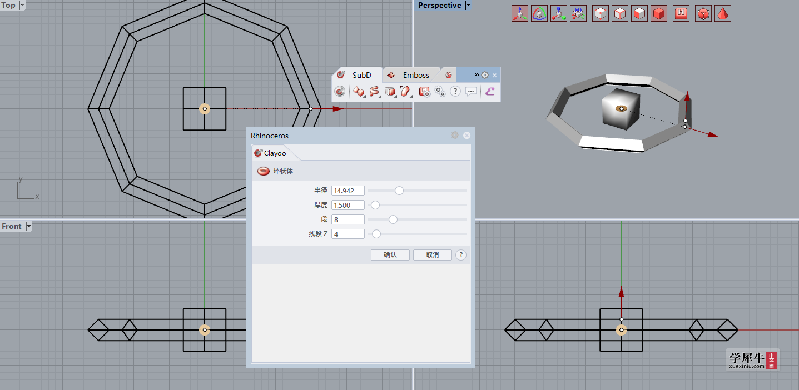Click the Perspective viewport title label

(x=439, y=5)
